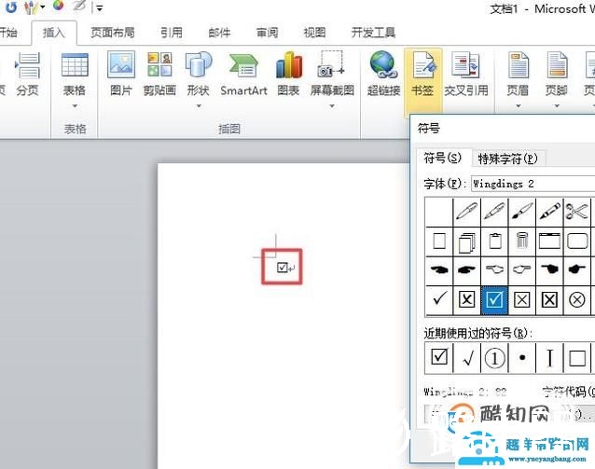Viewport: 595px width, 469px height.
Task: Open the 邮件 ribbon tab
Action: tap(219, 33)
